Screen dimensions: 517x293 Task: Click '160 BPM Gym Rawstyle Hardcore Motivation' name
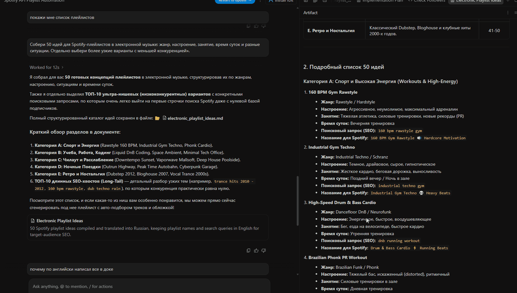tap(418, 138)
